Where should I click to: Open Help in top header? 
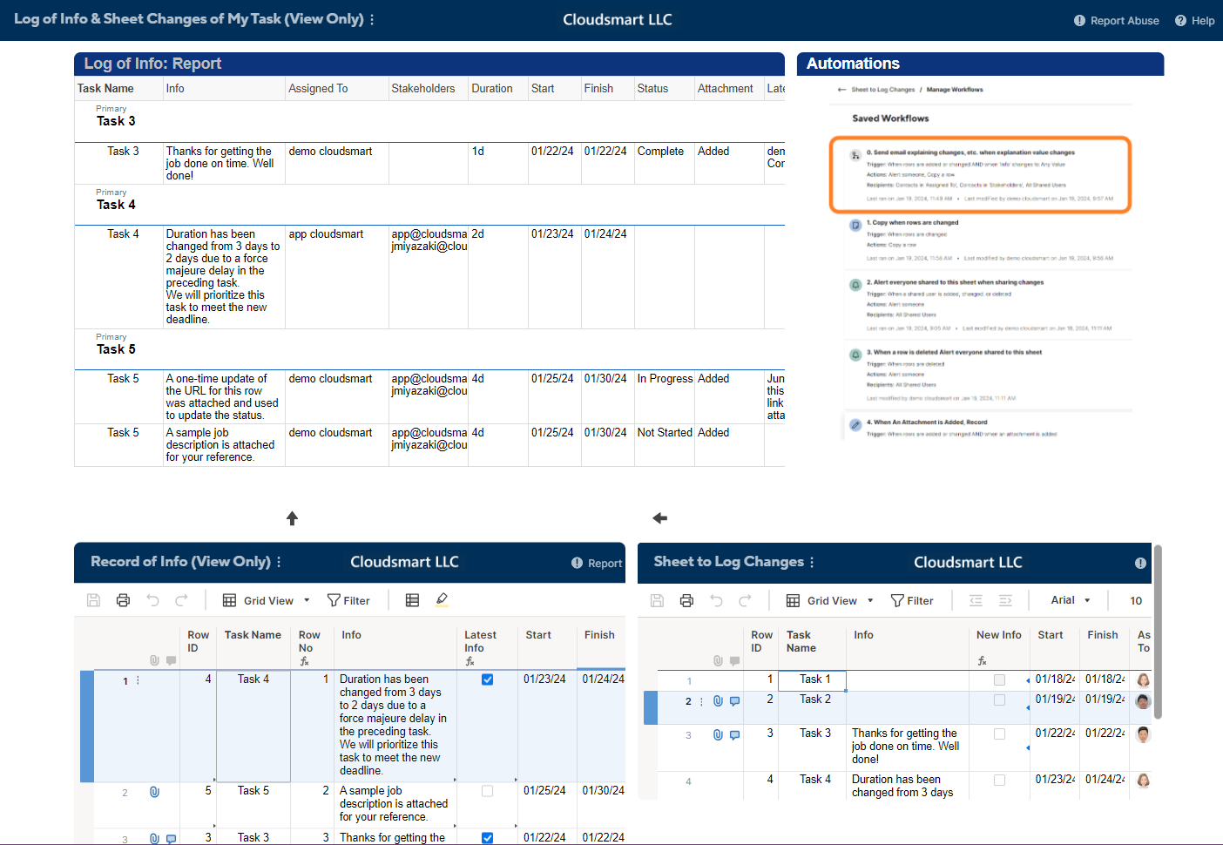pos(1194,21)
